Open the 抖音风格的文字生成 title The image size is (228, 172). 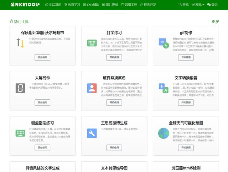tap(42, 168)
